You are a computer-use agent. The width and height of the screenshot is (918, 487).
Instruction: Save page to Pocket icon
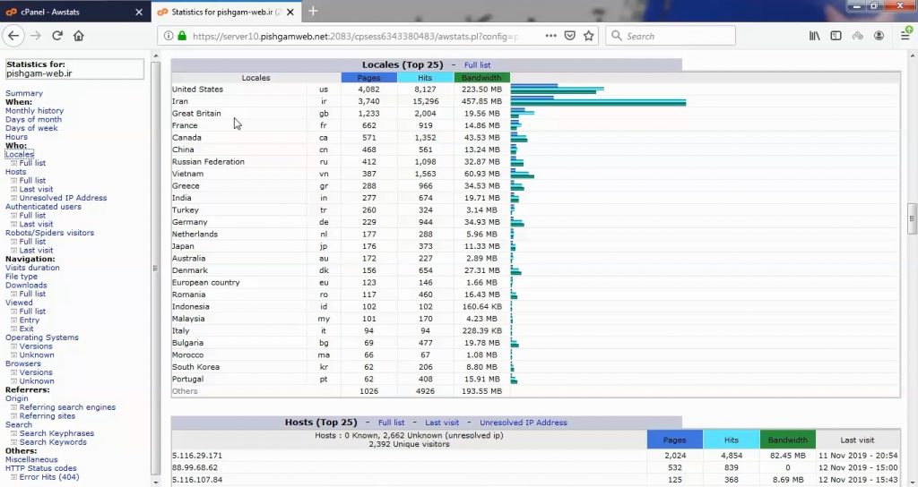[x=569, y=36]
